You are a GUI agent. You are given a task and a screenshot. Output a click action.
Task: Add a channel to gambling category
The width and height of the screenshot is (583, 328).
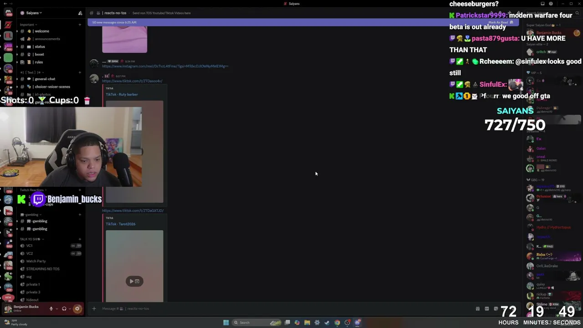[80, 215]
